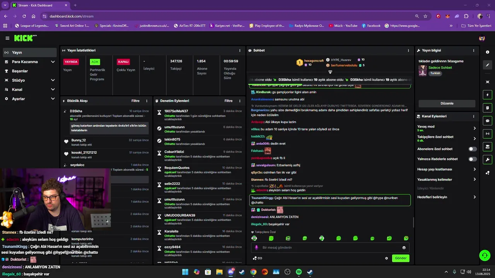Open the info icon in the right rail

point(487,52)
